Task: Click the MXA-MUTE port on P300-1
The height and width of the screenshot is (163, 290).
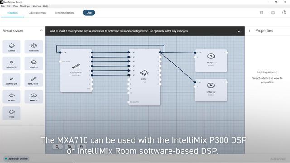Action: coord(129,102)
